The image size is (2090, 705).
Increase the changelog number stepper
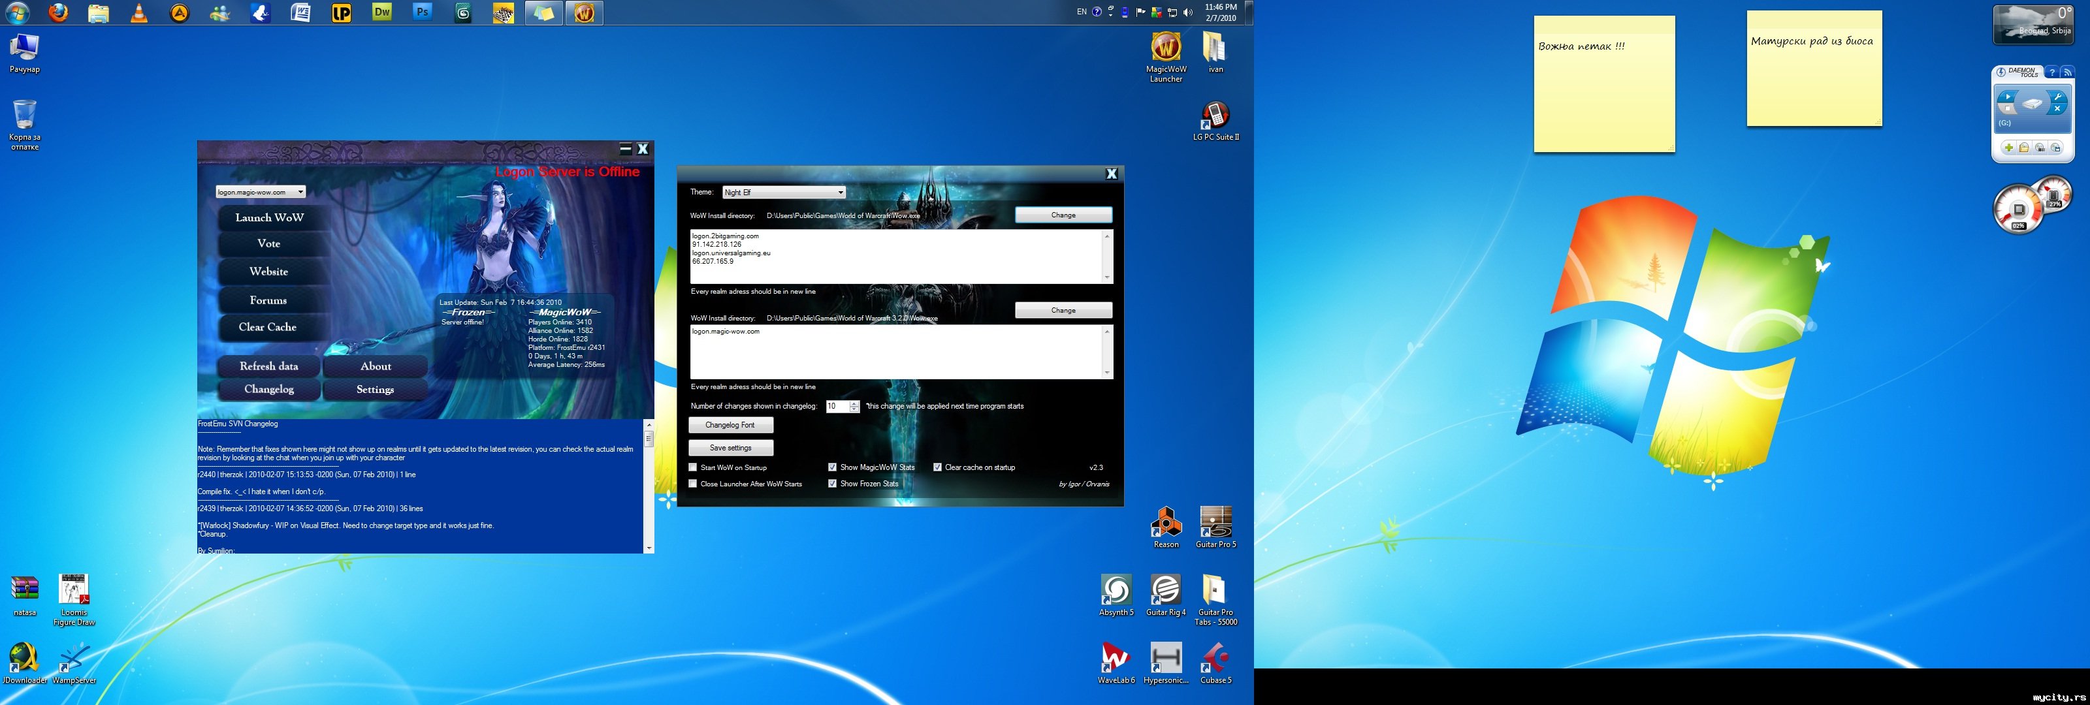click(854, 402)
